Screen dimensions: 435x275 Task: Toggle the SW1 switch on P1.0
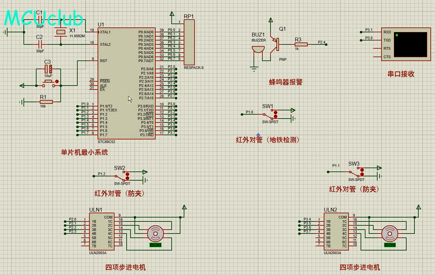(269, 115)
